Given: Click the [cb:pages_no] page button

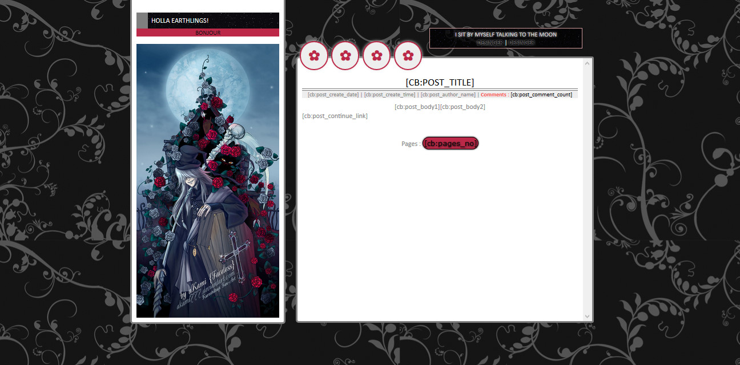Looking at the screenshot, I should pos(451,144).
